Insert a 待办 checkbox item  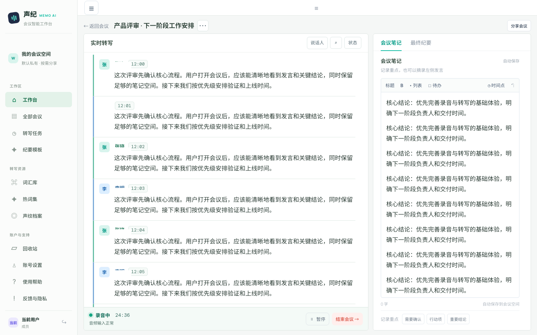pyautogui.click(x=435, y=85)
